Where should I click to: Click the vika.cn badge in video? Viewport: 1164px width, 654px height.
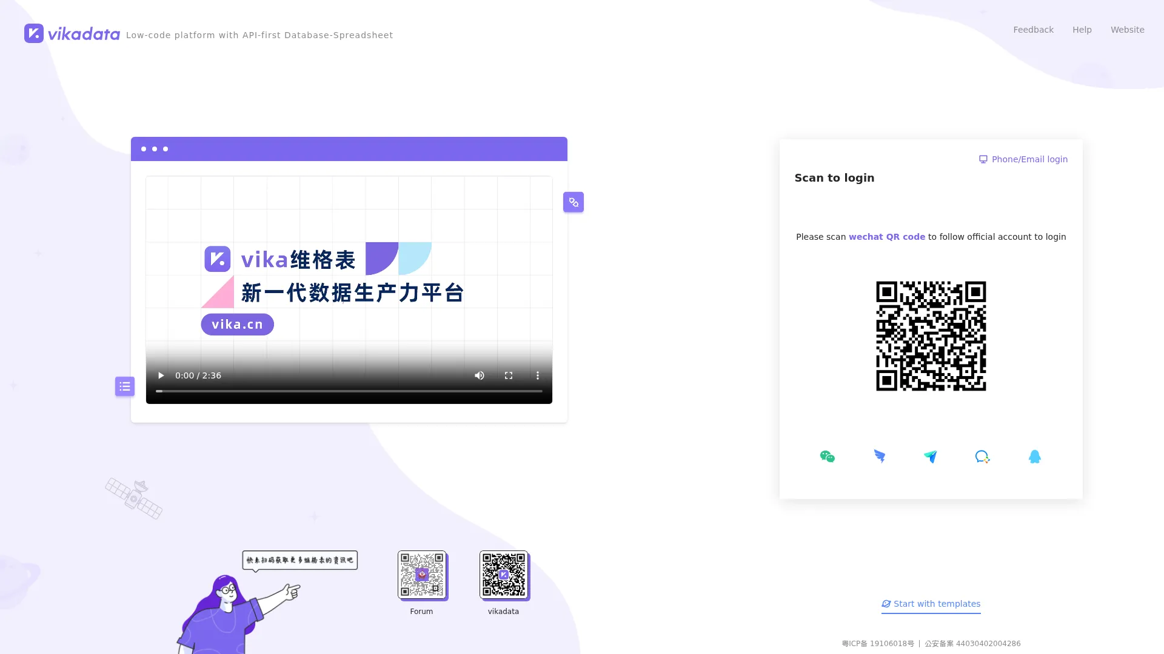click(238, 324)
